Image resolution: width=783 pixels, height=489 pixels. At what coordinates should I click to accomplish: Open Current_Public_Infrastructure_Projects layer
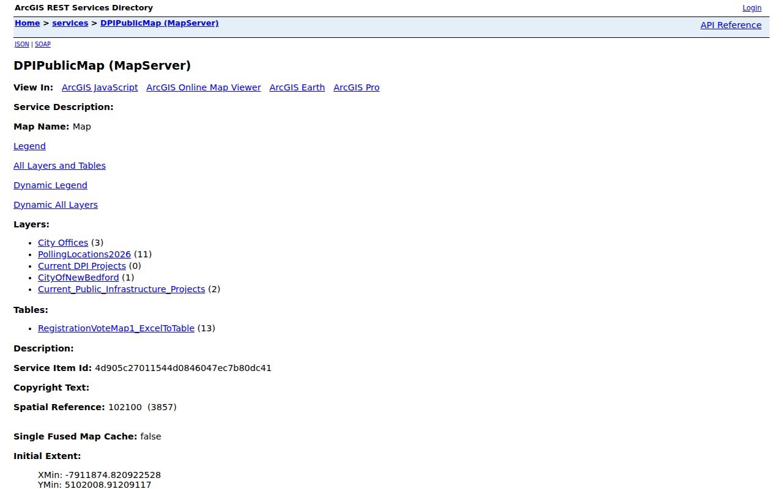(x=122, y=289)
